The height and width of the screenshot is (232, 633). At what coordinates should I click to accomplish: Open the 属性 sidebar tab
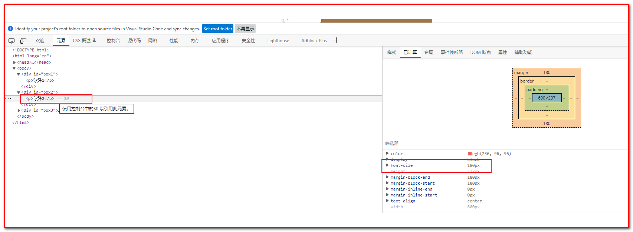click(x=502, y=53)
